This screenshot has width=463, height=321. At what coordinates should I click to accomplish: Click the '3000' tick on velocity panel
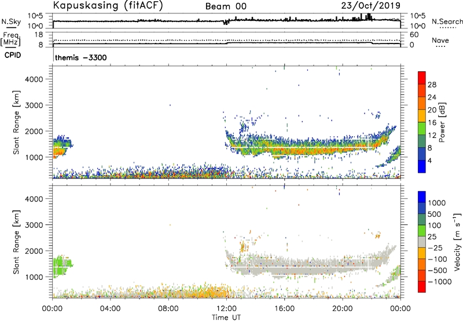click(34, 225)
